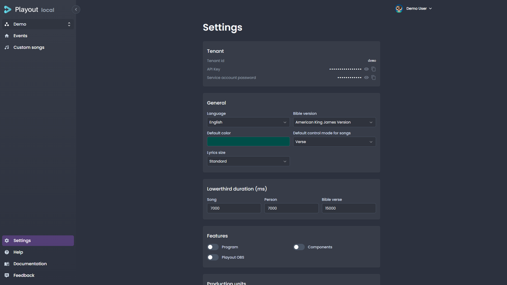Click the masked service account password dots
507x285 pixels.
(x=349, y=78)
